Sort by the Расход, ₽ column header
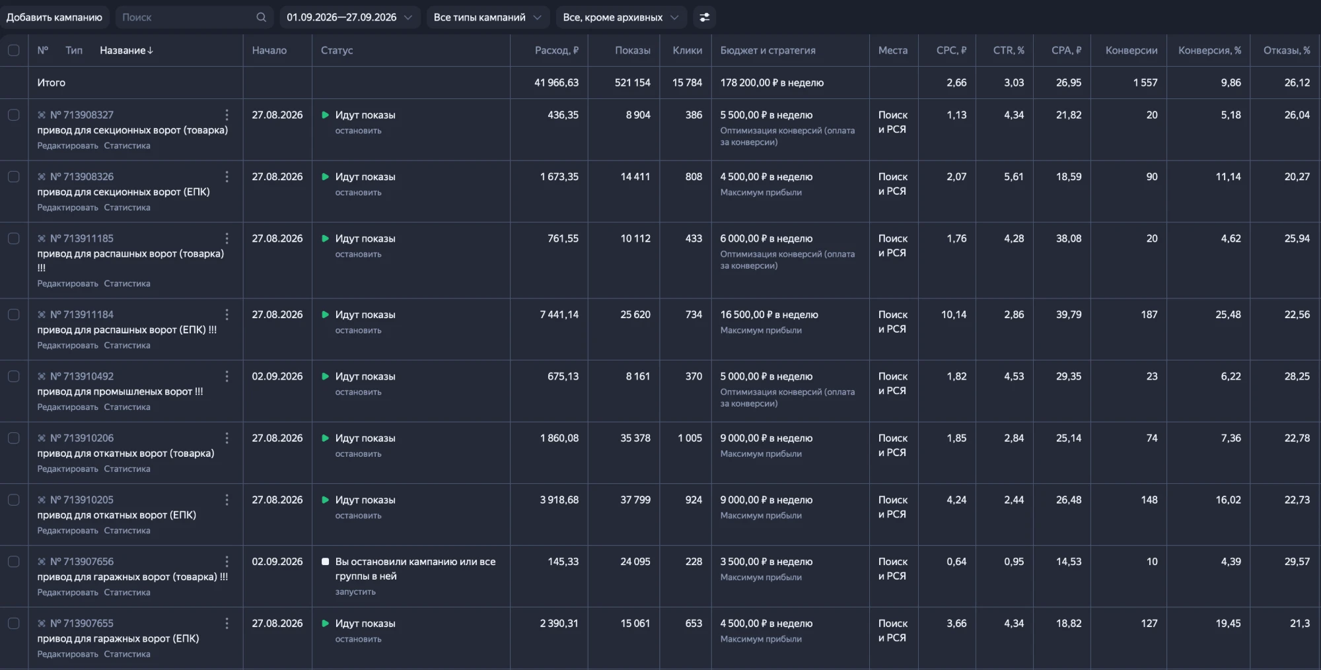The height and width of the screenshot is (670, 1321). tap(556, 50)
